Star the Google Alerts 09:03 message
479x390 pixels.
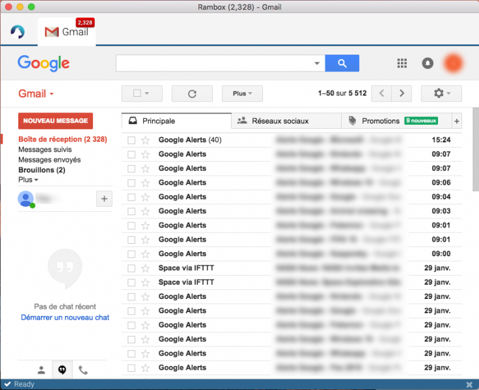coord(145,211)
